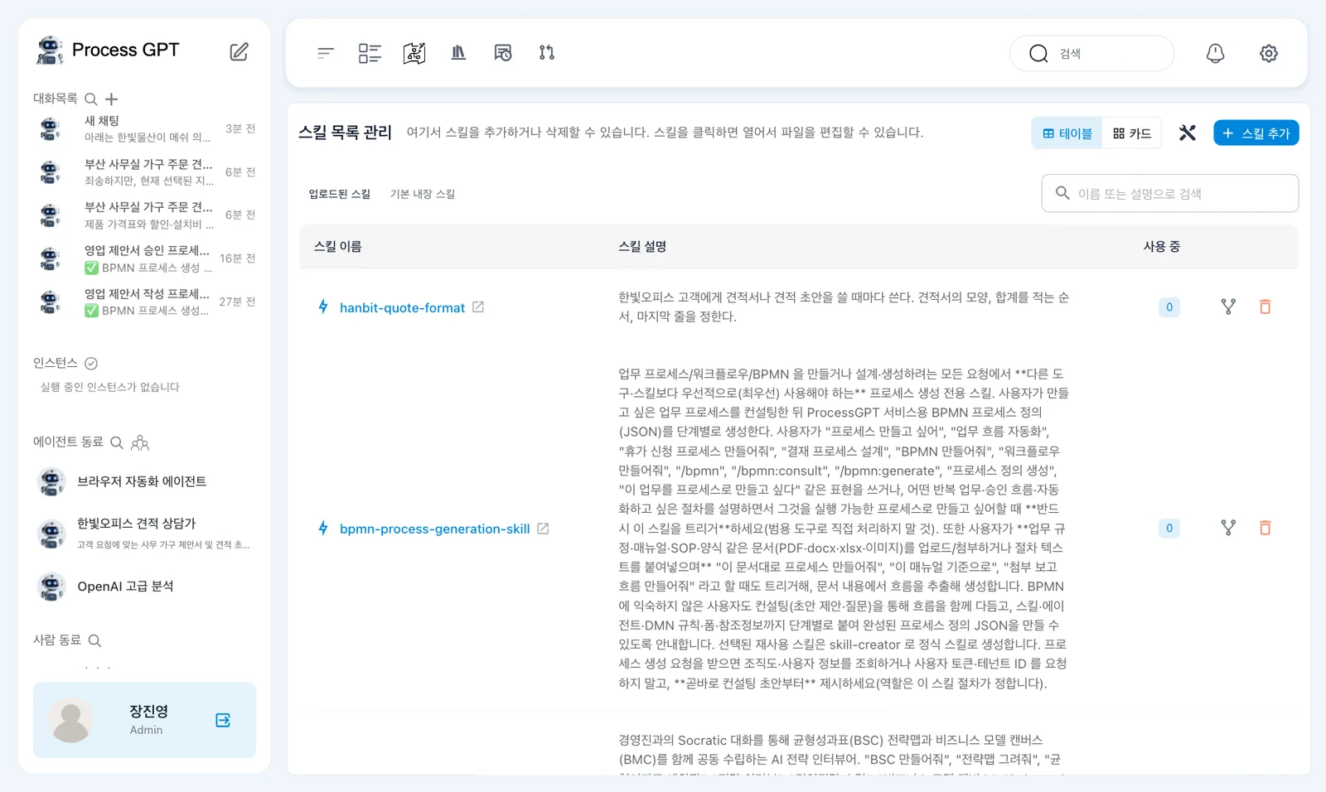Click the fork icon in the hanbit-quote-format row
This screenshot has width=1326, height=792.
pyautogui.click(x=1228, y=307)
